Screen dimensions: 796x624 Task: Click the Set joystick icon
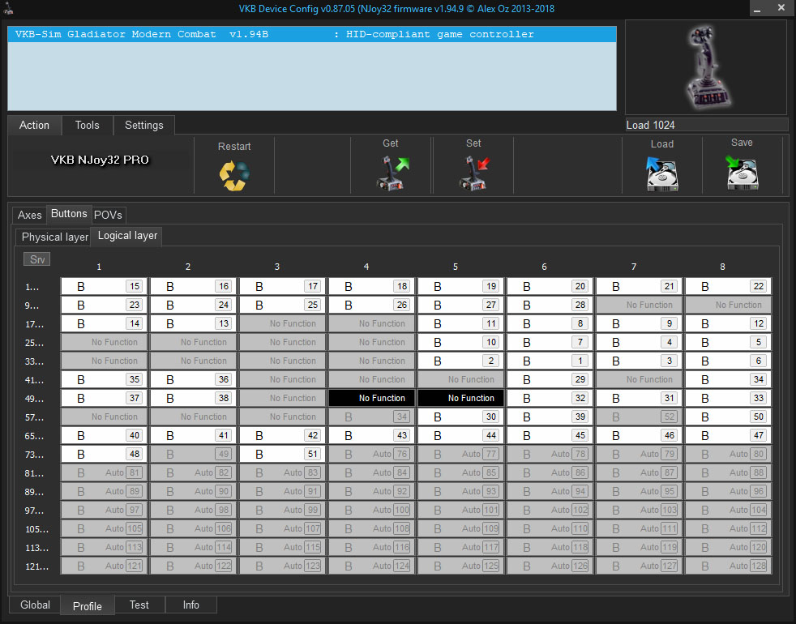[x=473, y=173]
